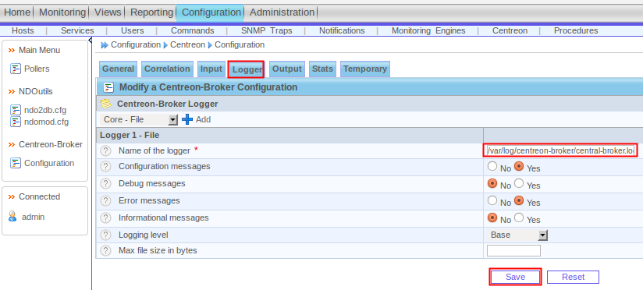The width and height of the screenshot is (643, 290).
Task: Switch to the Logger tab
Action: click(x=247, y=69)
